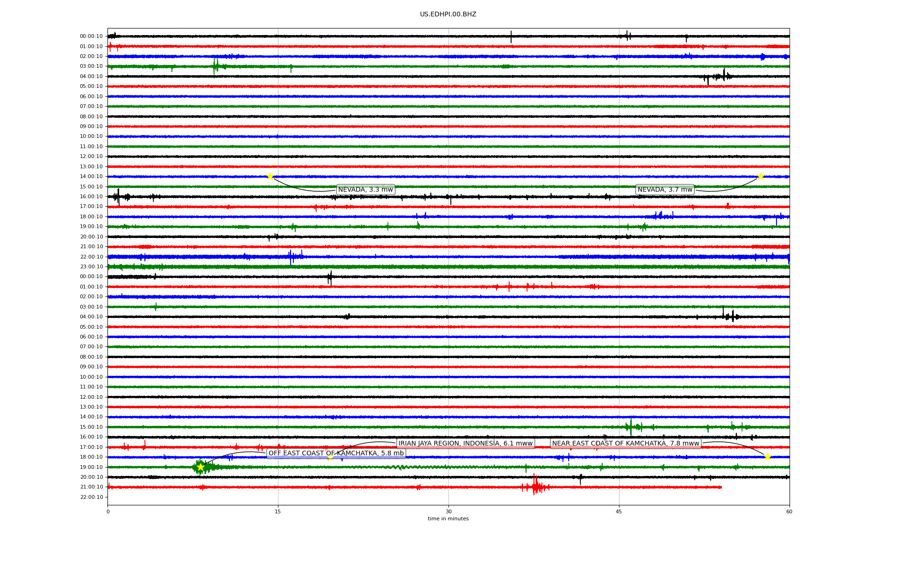The image size is (897, 561).
Task: Select the NEVADA, 3.3 mw annotation label
Action: click(x=365, y=189)
